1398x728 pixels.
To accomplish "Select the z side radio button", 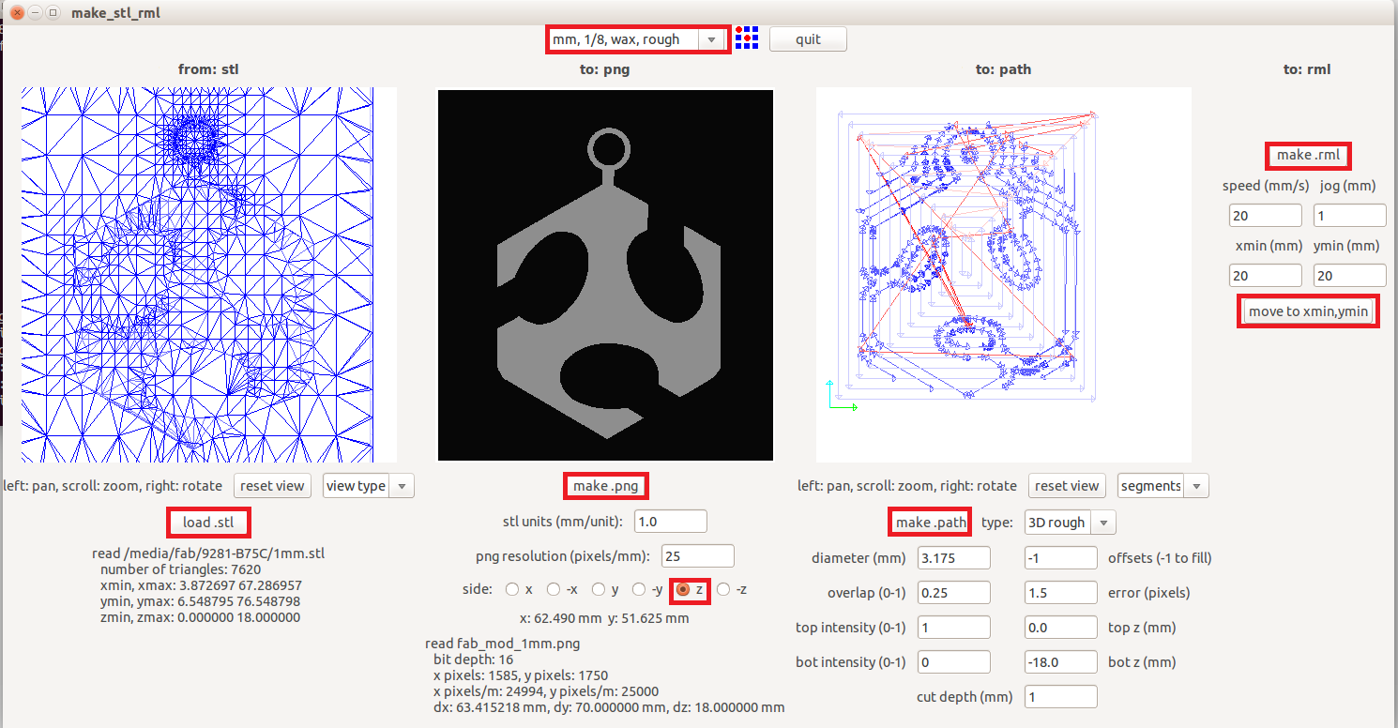I will pyautogui.click(x=682, y=589).
